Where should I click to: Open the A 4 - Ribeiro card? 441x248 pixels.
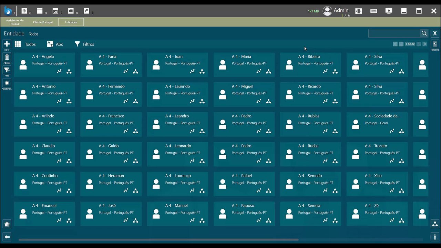point(311,64)
